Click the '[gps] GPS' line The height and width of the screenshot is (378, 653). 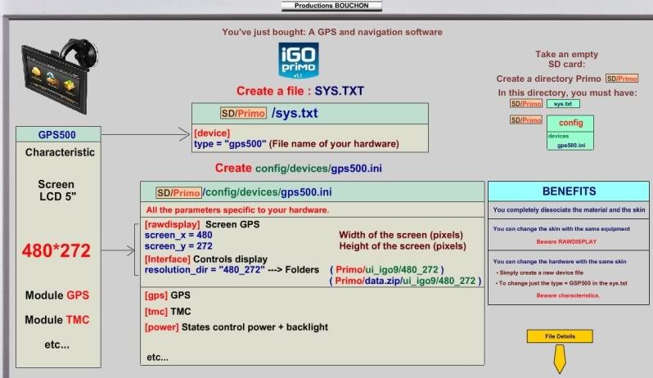[x=168, y=295]
